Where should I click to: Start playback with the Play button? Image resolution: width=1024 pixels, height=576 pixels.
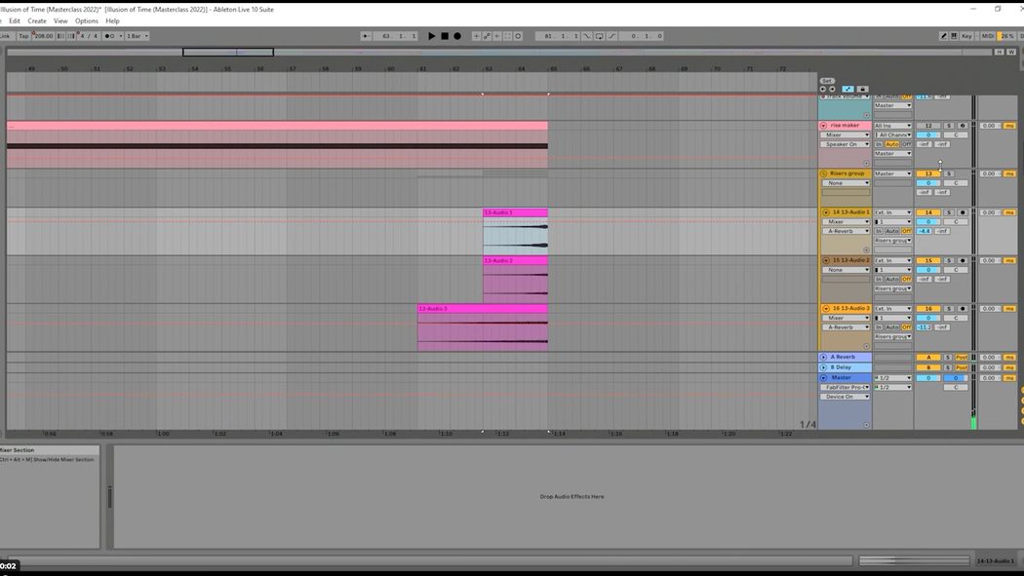(432, 36)
